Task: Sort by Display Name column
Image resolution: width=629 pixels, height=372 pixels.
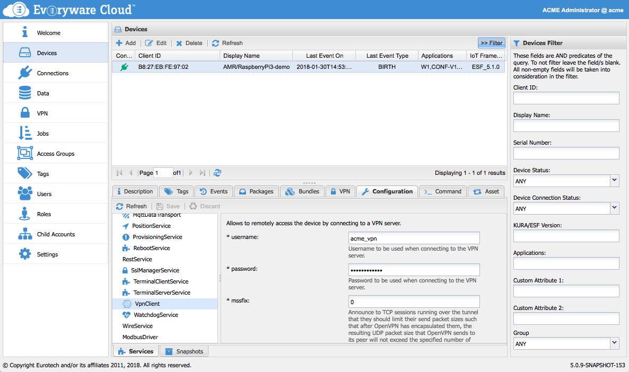Action: pyautogui.click(x=256, y=56)
